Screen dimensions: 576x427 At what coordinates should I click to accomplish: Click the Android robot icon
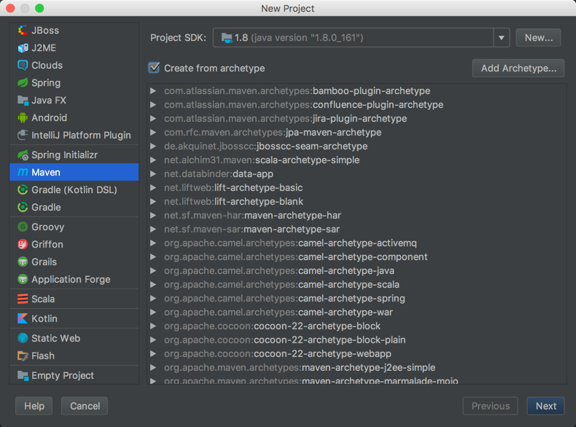click(x=23, y=118)
